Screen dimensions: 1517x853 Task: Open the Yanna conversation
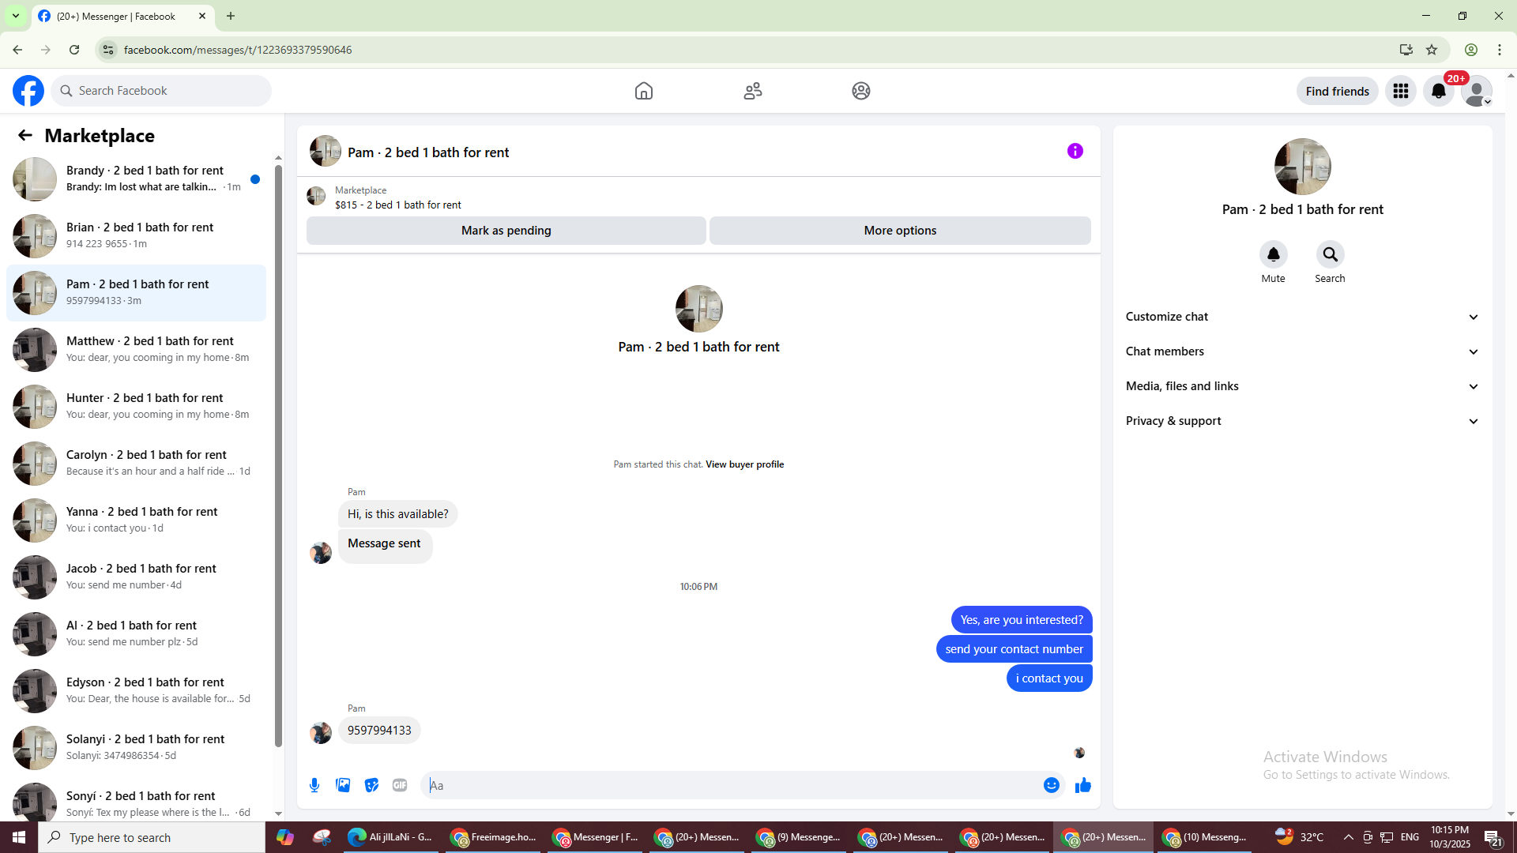click(136, 520)
